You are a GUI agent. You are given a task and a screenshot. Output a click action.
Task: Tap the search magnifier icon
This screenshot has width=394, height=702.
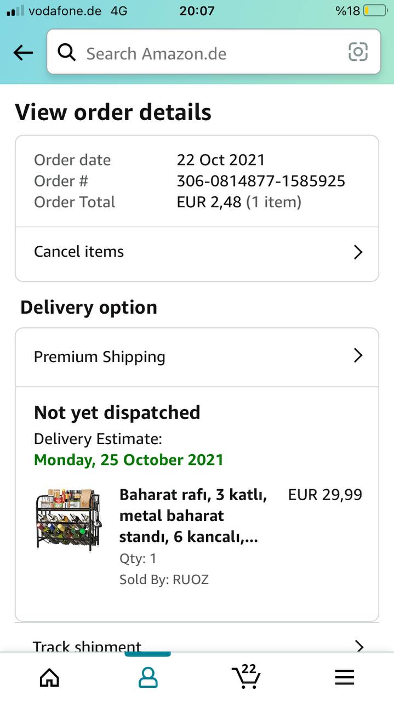click(x=67, y=53)
